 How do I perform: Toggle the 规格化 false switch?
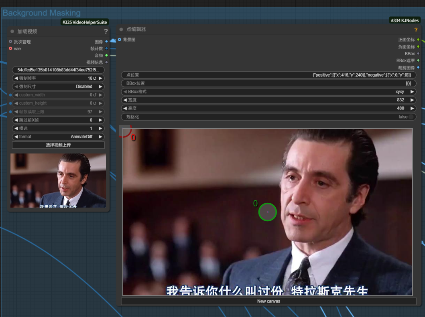tap(411, 117)
